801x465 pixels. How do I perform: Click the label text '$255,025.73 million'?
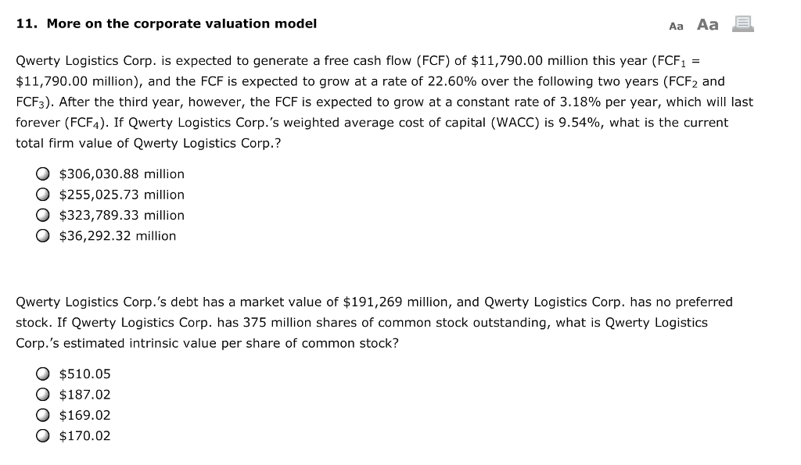[x=121, y=195]
